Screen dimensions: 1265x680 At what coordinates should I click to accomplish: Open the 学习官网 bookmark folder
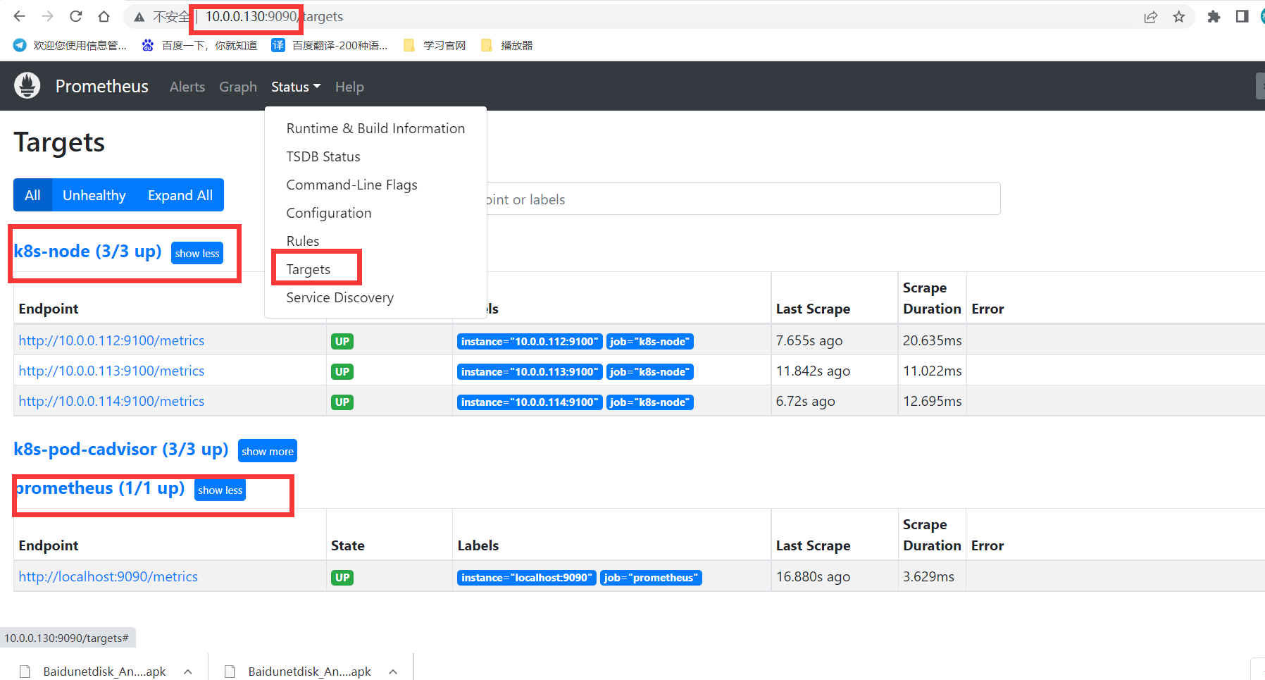pos(434,45)
